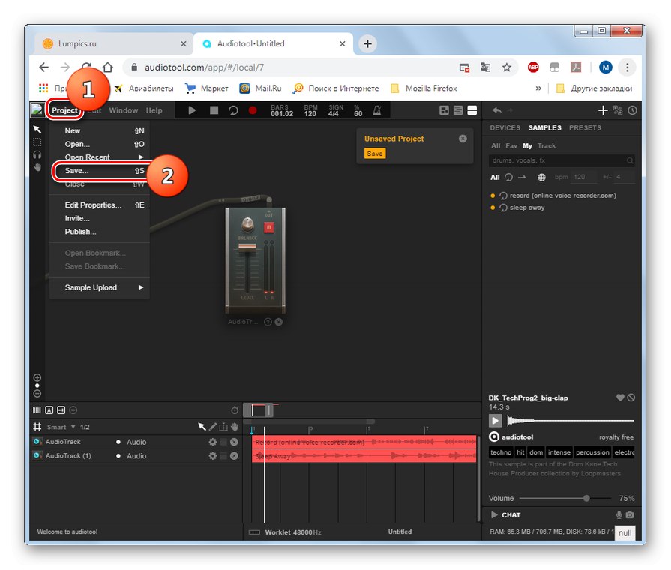Open the history clock icon
This screenshot has height=570, width=671.
point(632,110)
